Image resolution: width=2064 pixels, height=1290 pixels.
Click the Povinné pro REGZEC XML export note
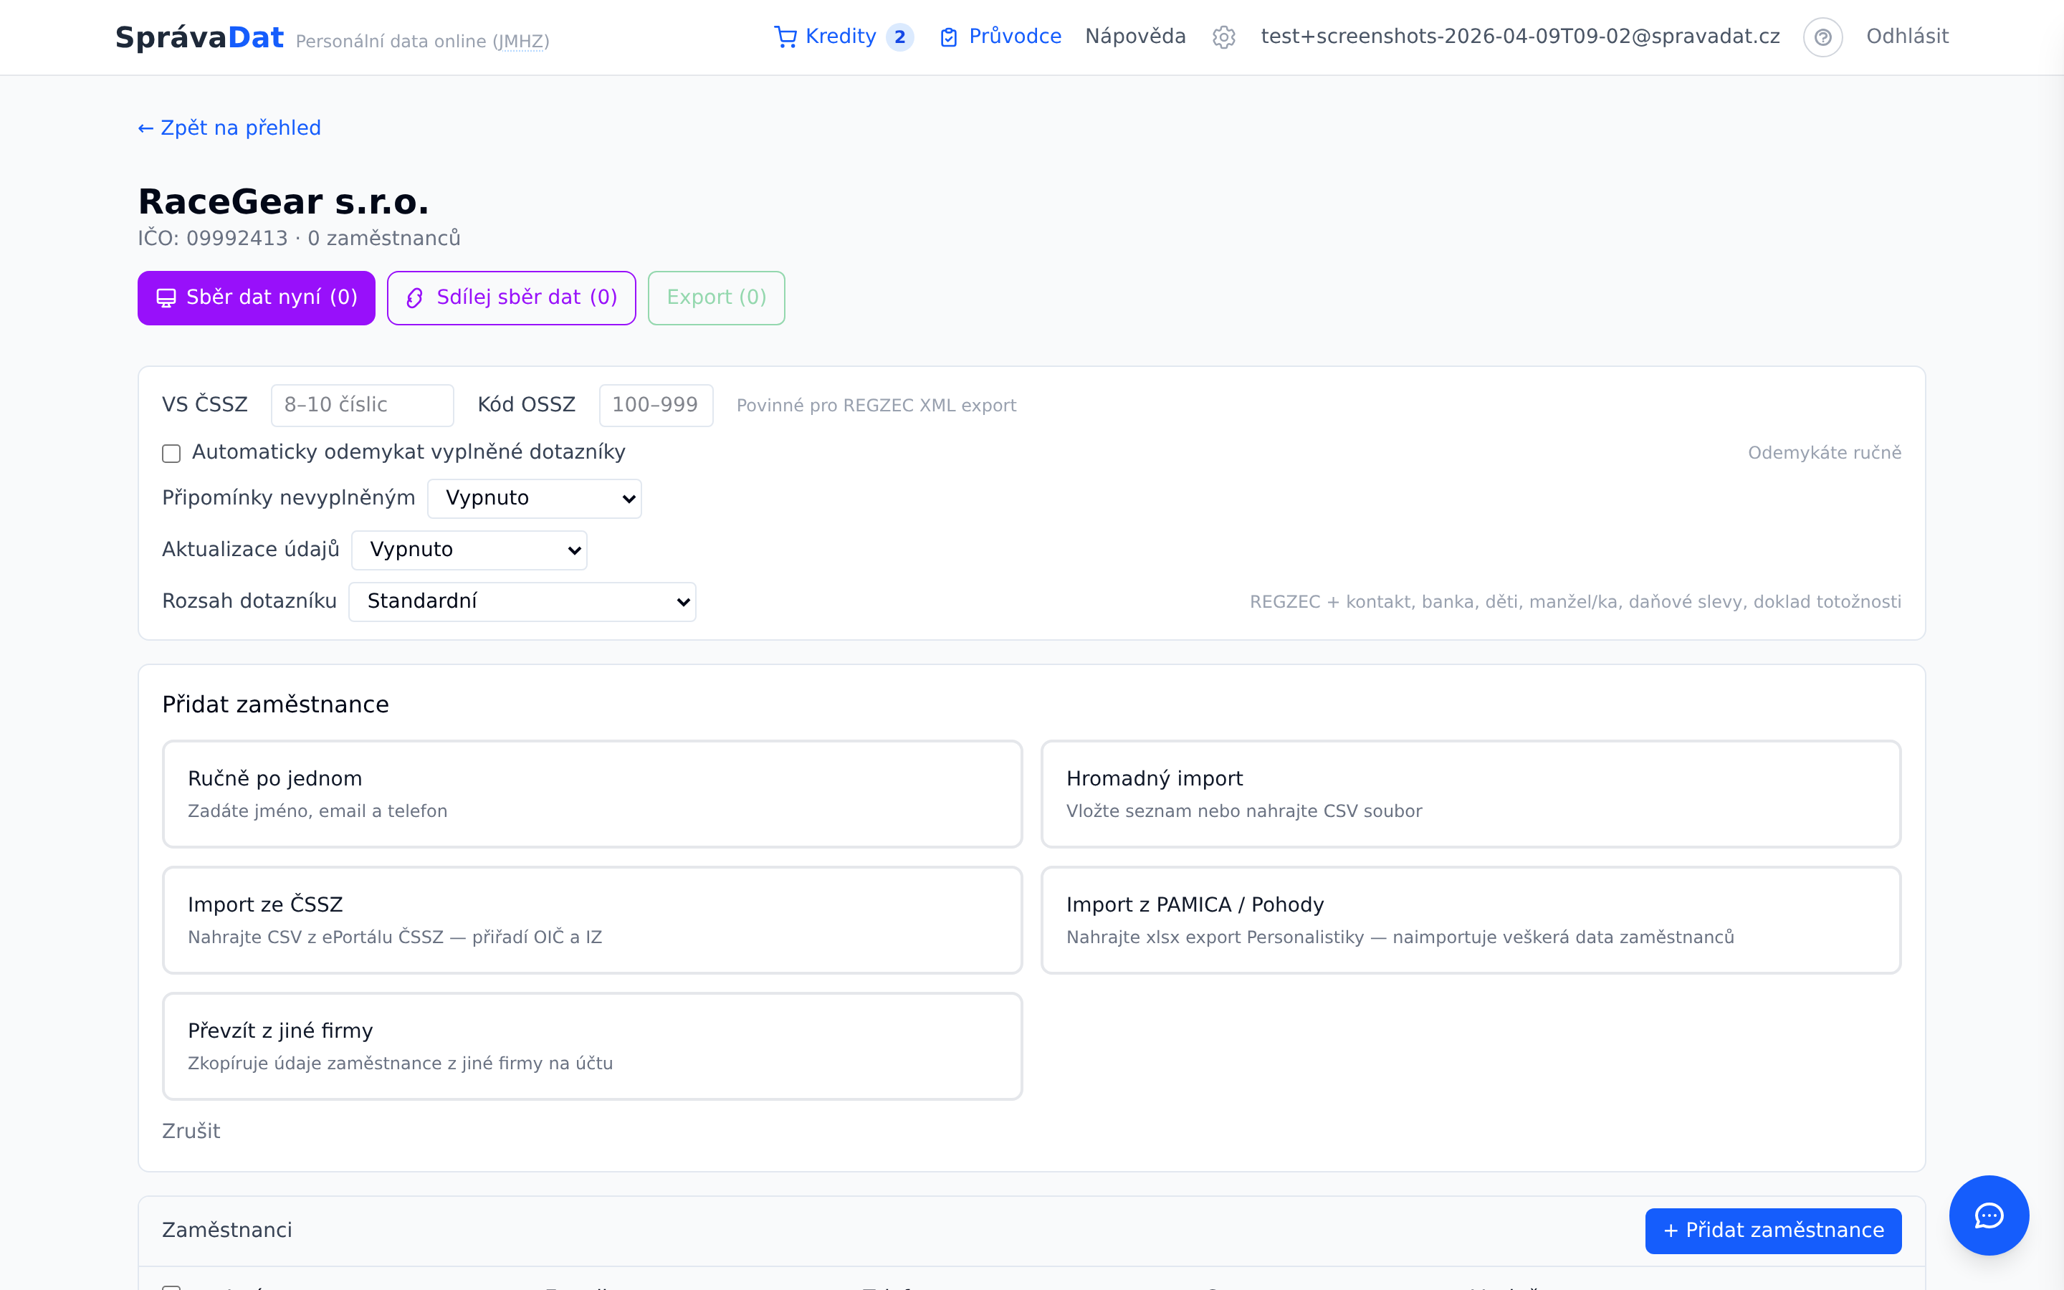pyautogui.click(x=876, y=406)
